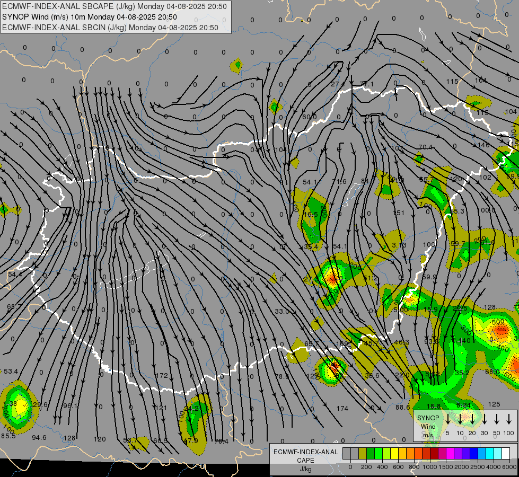Click the map value 96.1

(70, 405)
